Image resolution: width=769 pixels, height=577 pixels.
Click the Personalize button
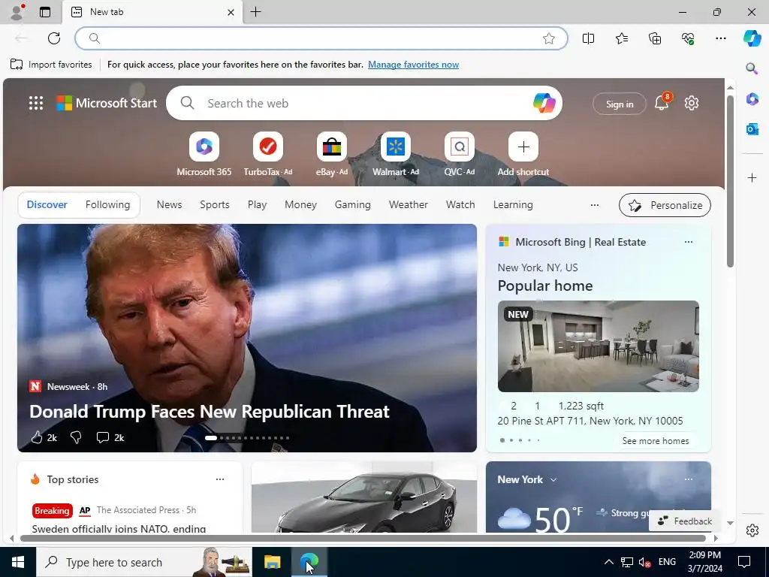point(665,205)
